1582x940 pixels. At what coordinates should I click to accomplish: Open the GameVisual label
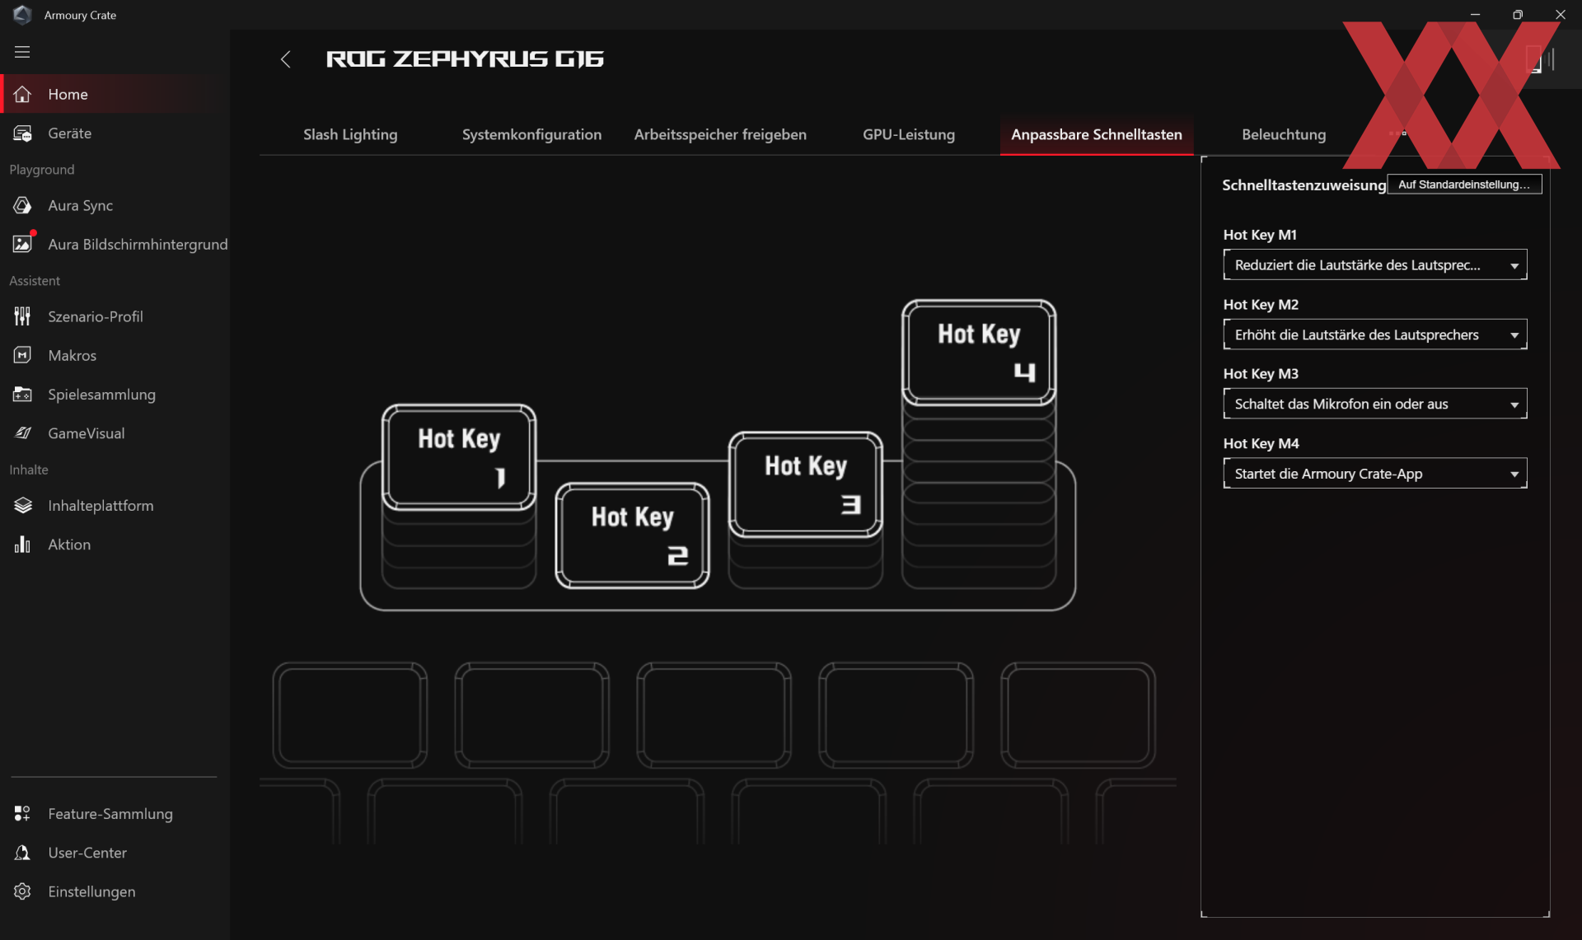[87, 433]
